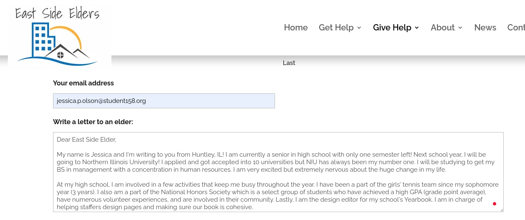Viewport: 525px width, 220px height.
Task: Click inside the letter to an elder textarea
Action: [278, 172]
